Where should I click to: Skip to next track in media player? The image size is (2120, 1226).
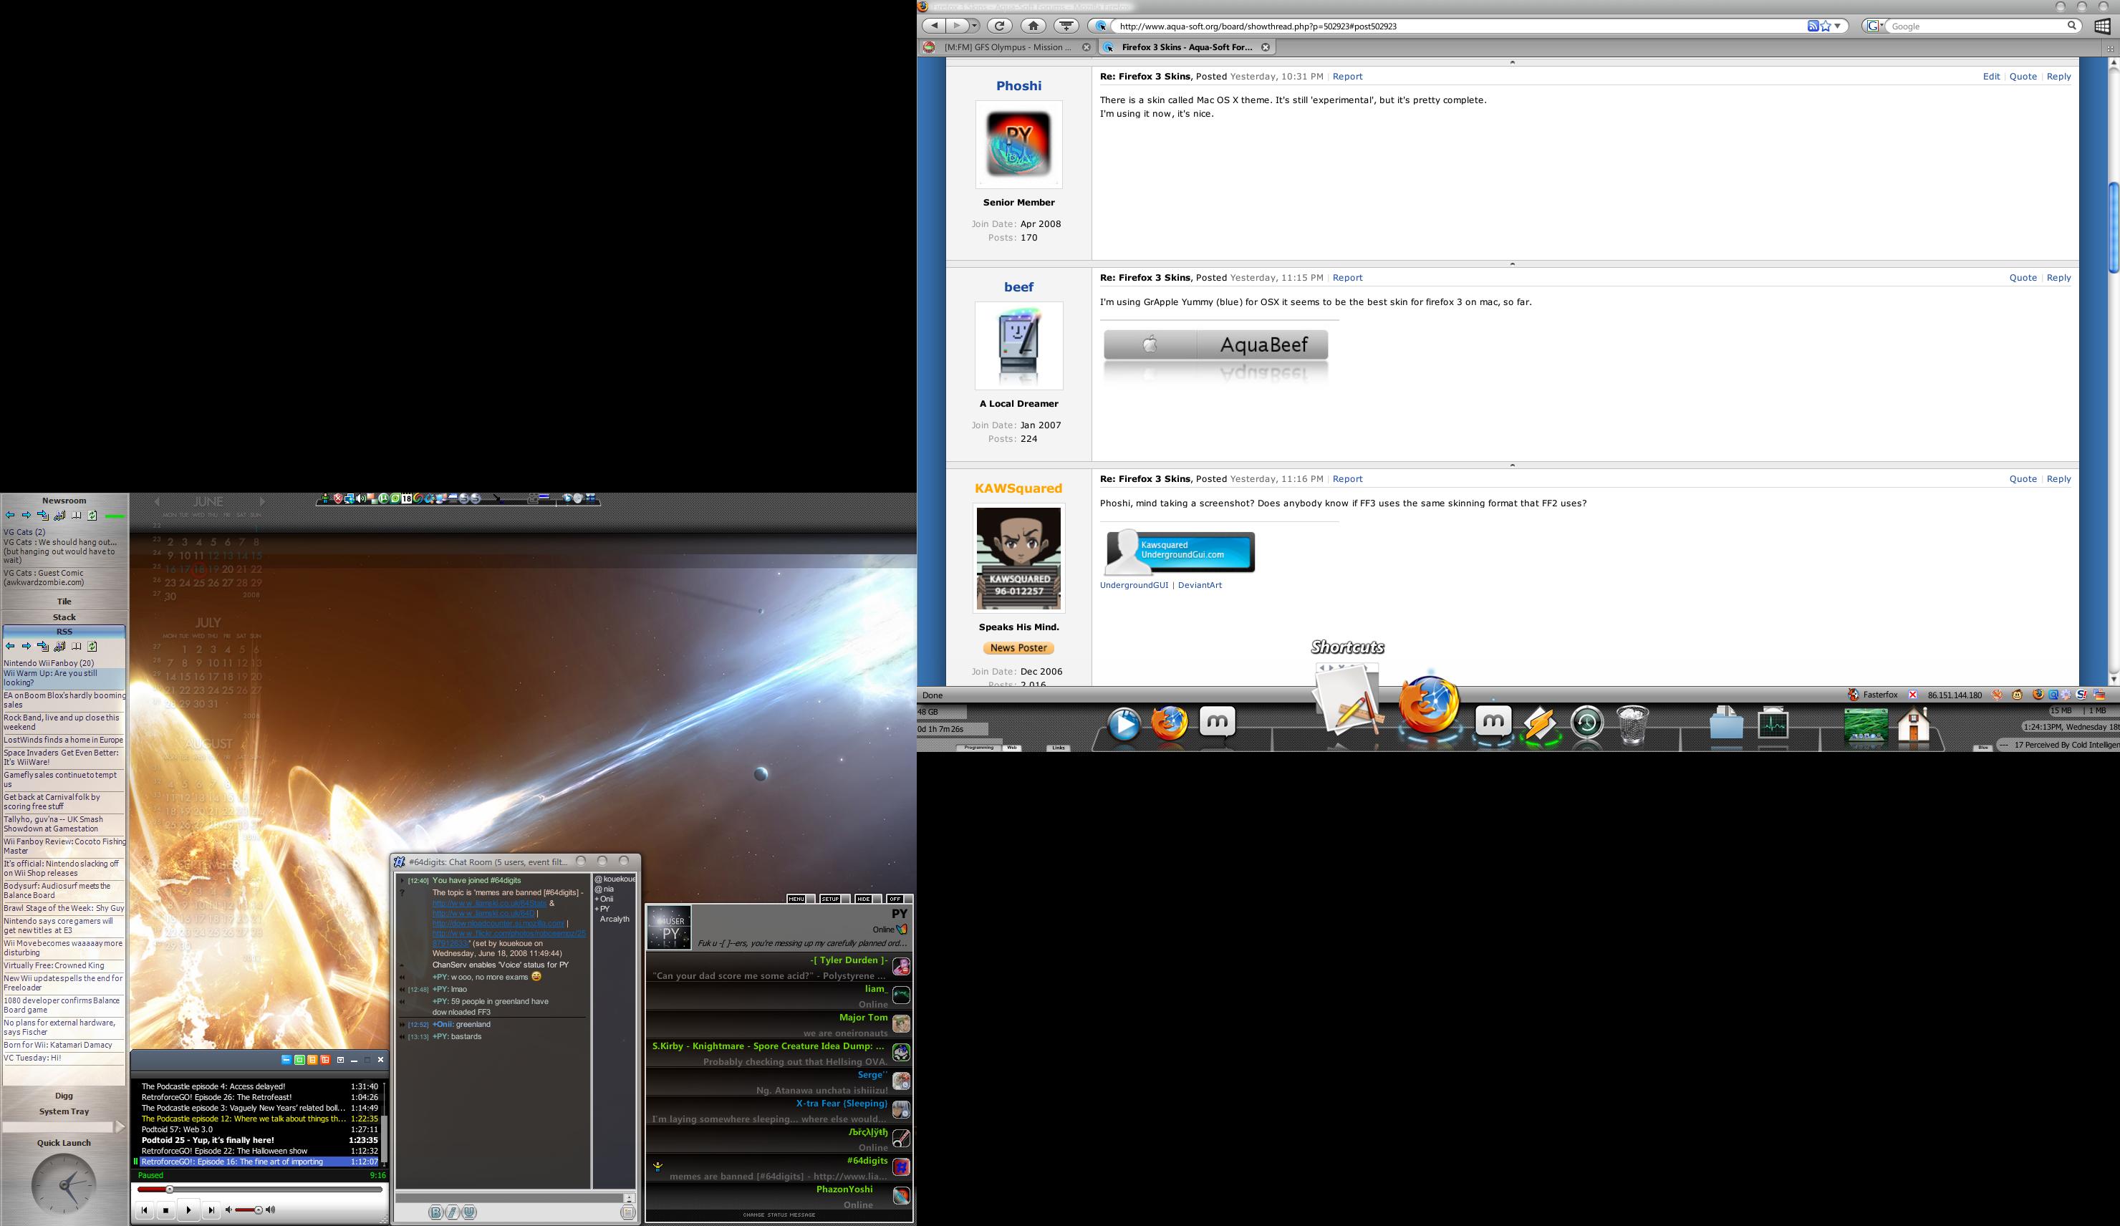pos(211,1211)
